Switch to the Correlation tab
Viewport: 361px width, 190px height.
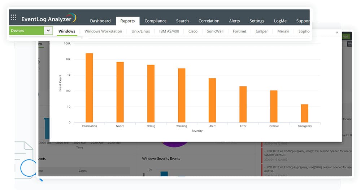pos(209,21)
